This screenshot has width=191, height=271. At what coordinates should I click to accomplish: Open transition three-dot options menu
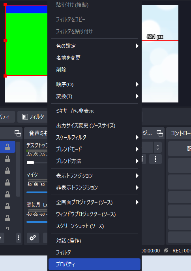(155, 159)
